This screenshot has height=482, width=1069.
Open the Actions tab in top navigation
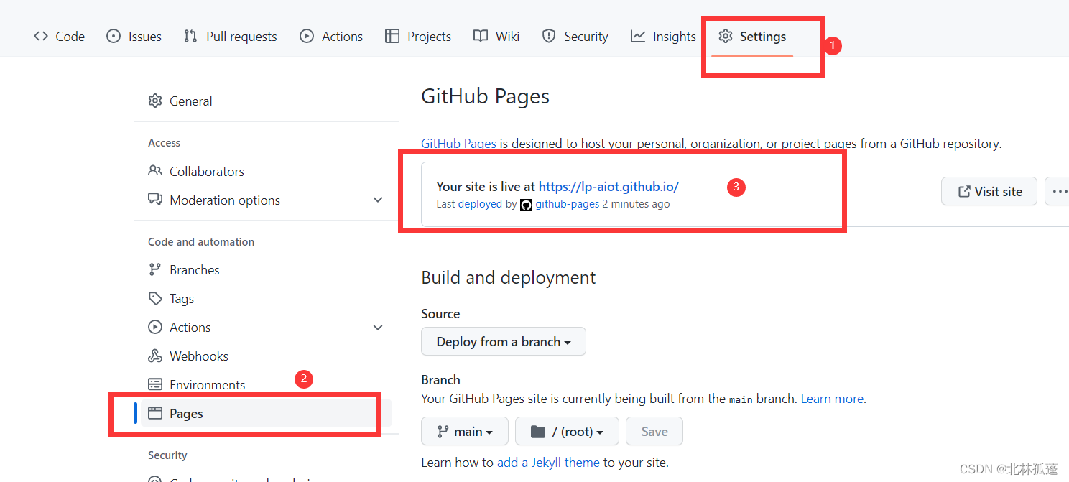[331, 36]
